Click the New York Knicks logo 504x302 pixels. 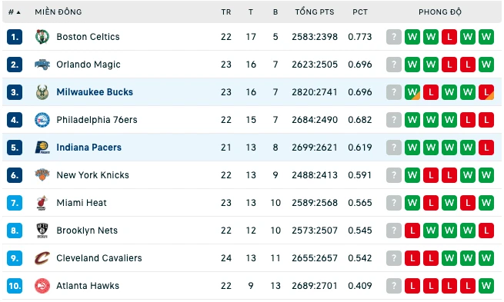42,175
